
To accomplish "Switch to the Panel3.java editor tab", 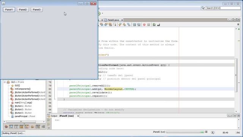I will (x=113, y=20).
